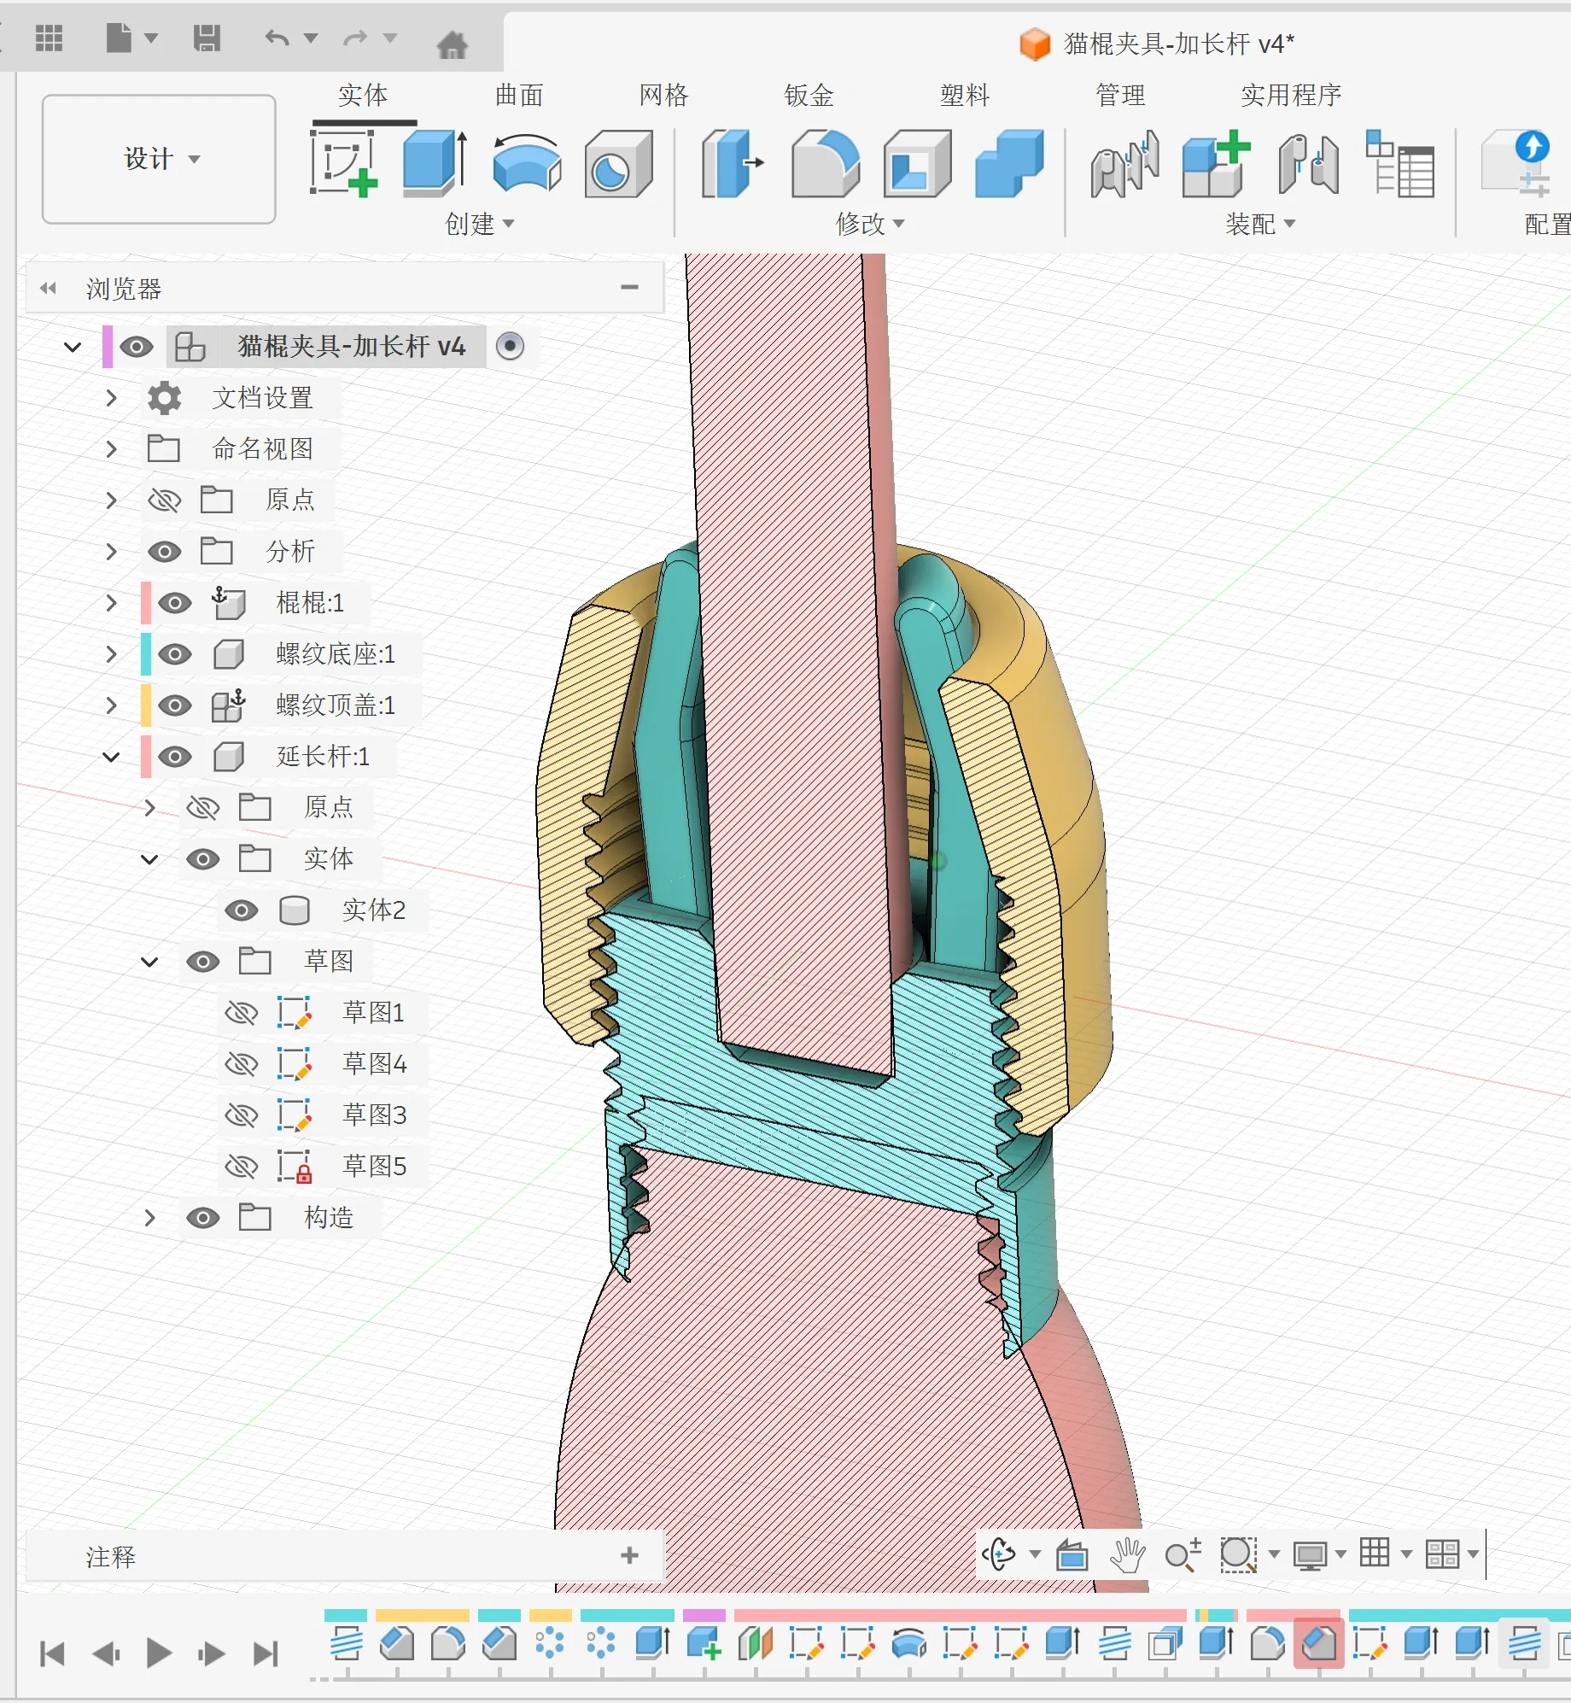Open the 钣金 tab
Screen dimensions: 1571x1703
click(809, 95)
